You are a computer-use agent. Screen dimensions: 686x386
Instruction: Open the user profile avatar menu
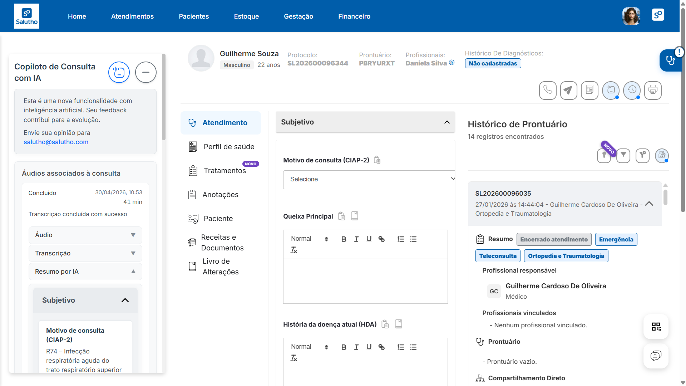point(631,16)
